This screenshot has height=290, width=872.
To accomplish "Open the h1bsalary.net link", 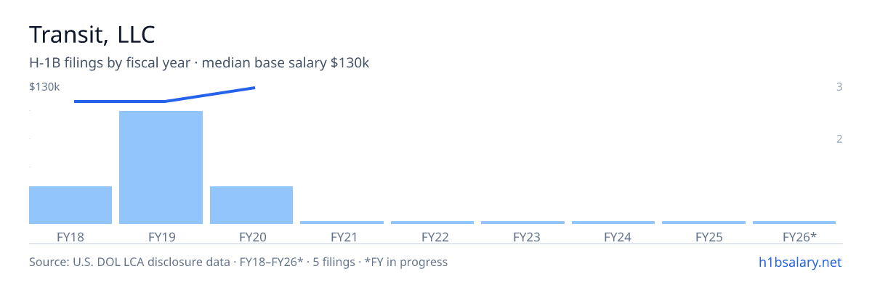I will 799,262.
